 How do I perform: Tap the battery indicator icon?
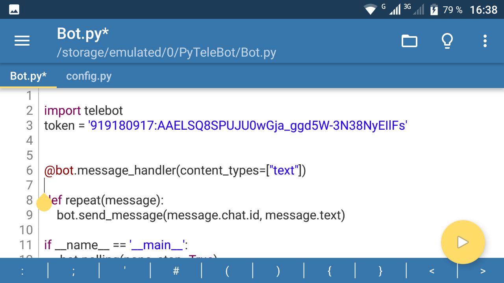434,9
